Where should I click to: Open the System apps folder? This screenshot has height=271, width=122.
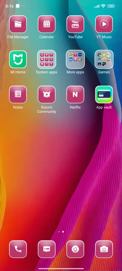[47, 59]
